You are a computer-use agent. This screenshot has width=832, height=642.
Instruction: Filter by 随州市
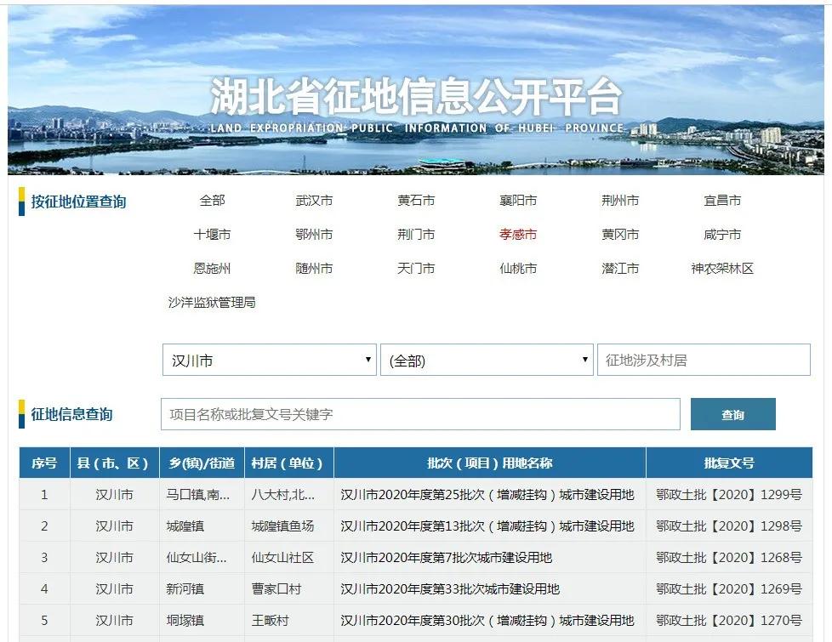314,269
